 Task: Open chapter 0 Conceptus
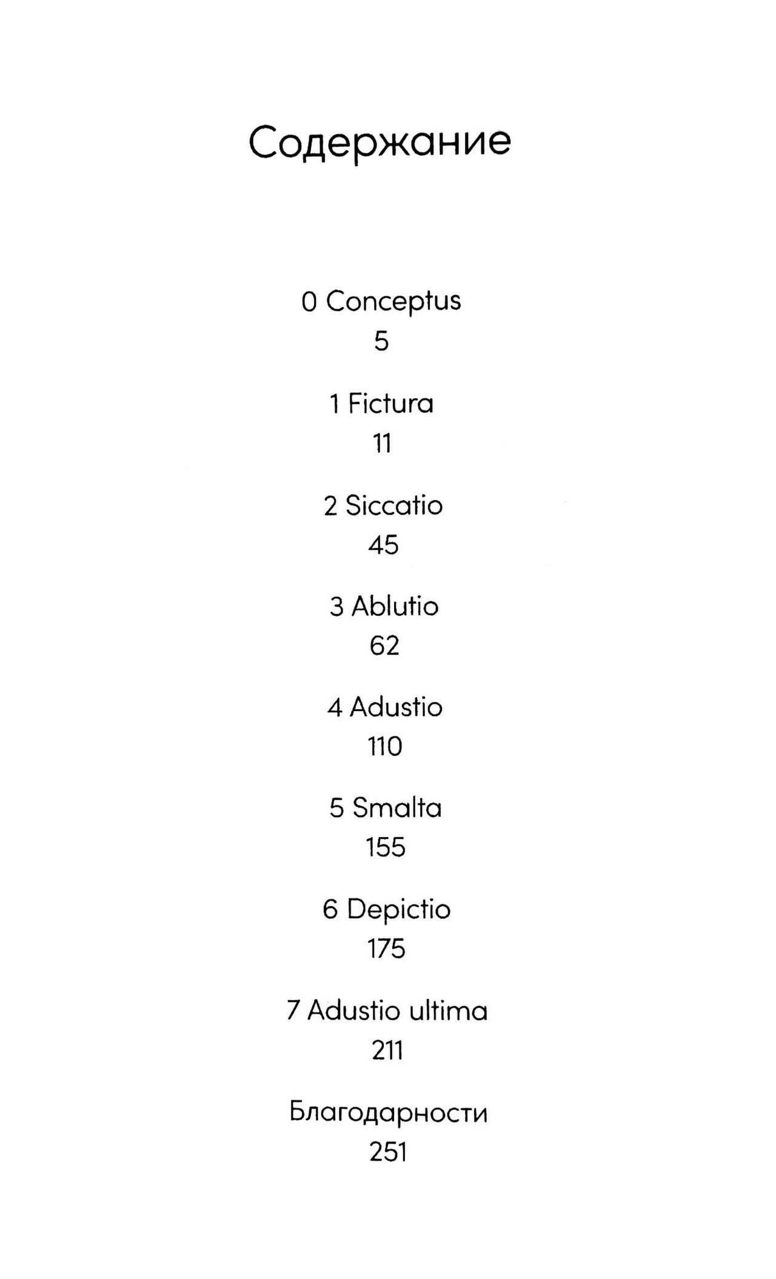[381, 301]
